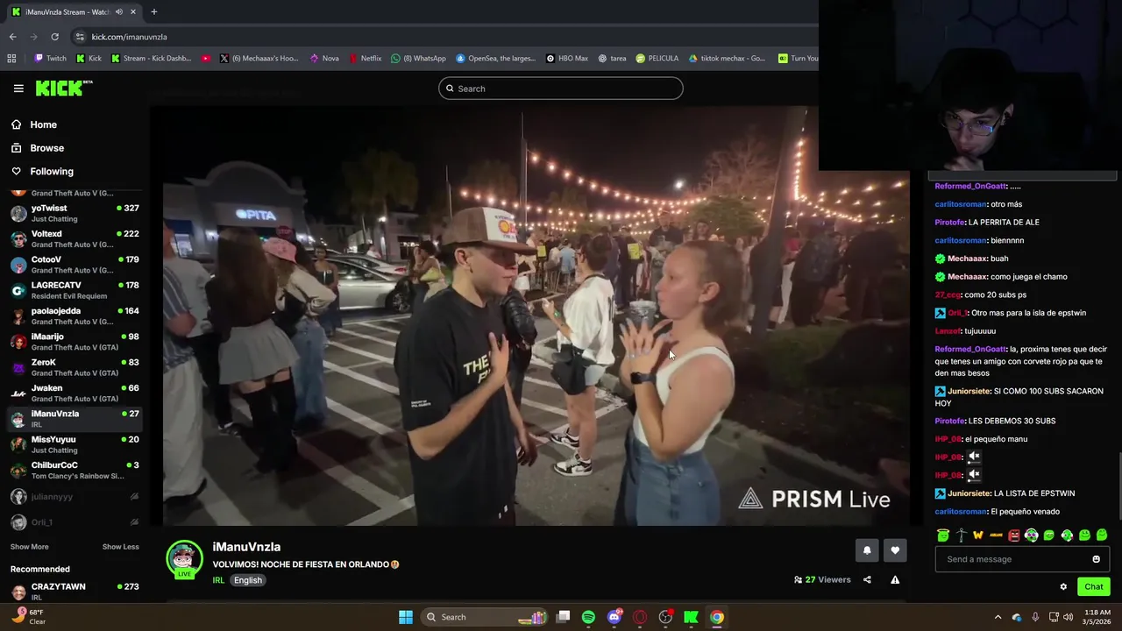Screen dimensions: 1122x631
Task: Show hidden tray icons chevron
Action: point(998,617)
